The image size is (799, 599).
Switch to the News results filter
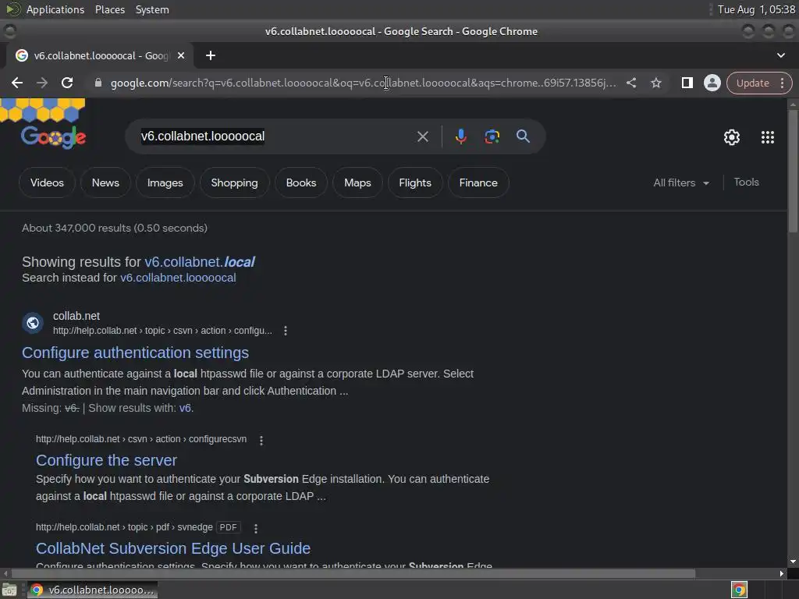[x=105, y=183]
